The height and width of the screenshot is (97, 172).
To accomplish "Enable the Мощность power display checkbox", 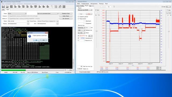I will 78,40.
